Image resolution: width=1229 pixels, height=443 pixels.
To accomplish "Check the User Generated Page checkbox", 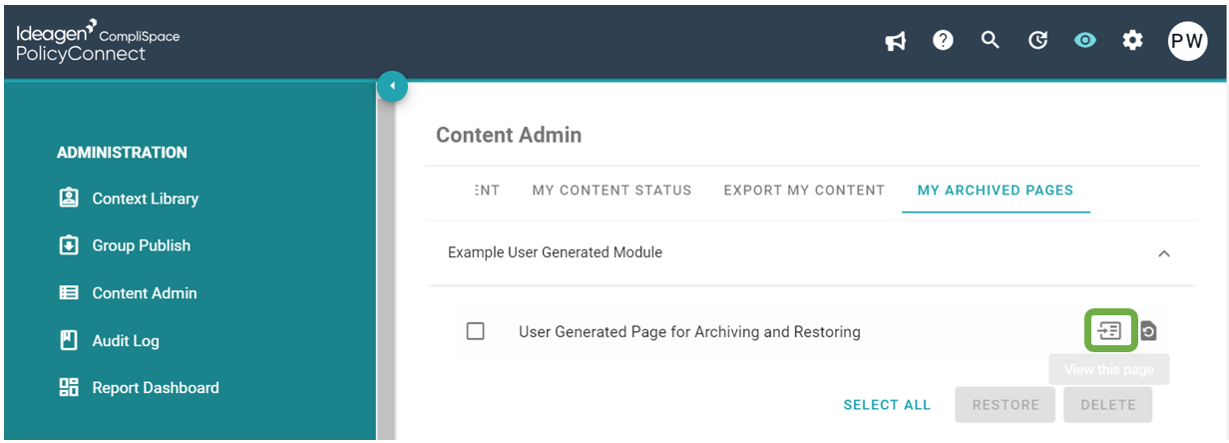I will 476,331.
